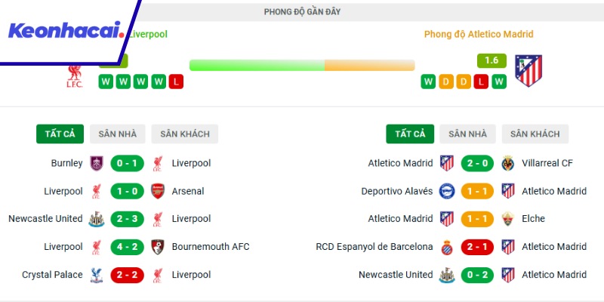This screenshot has width=604, height=302.
Task: Click the Phong độ Atletico Madrid heading
Action: pyautogui.click(x=478, y=35)
